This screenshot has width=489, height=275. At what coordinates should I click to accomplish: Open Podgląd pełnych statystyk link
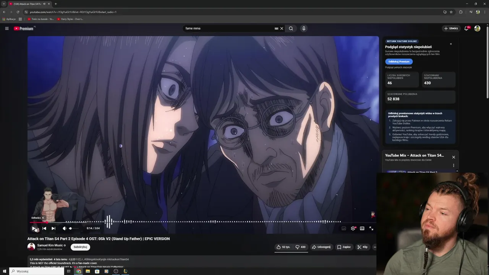pyautogui.click(x=398, y=68)
